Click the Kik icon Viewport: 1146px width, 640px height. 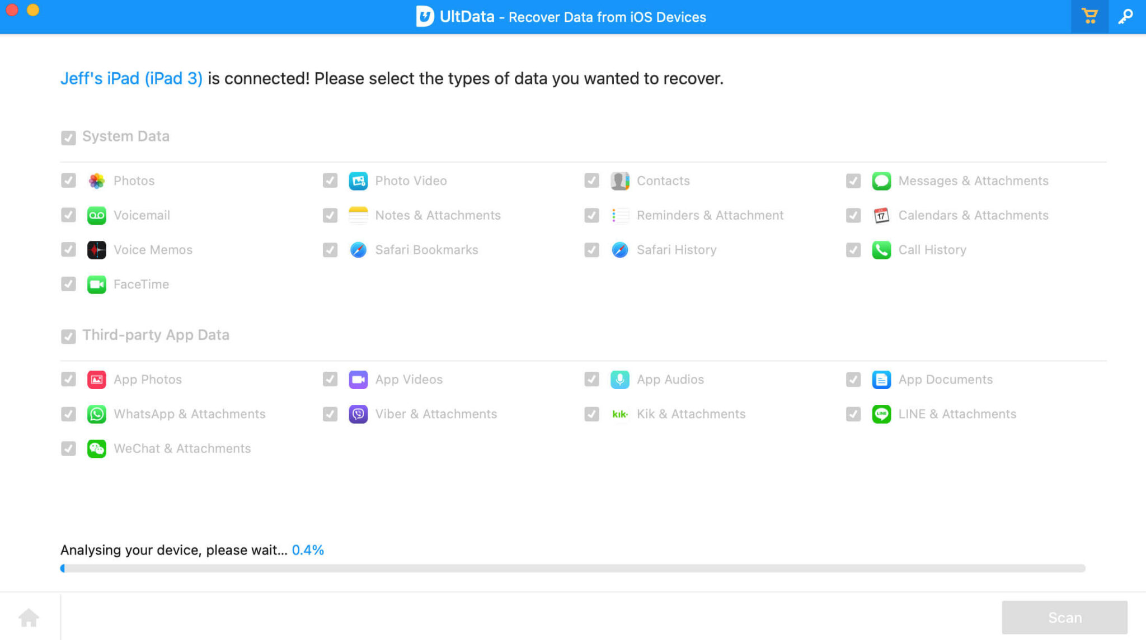coord(620,414)
